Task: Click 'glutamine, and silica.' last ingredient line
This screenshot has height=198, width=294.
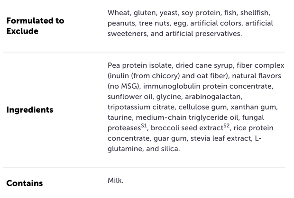Action: tap(144, 149)
